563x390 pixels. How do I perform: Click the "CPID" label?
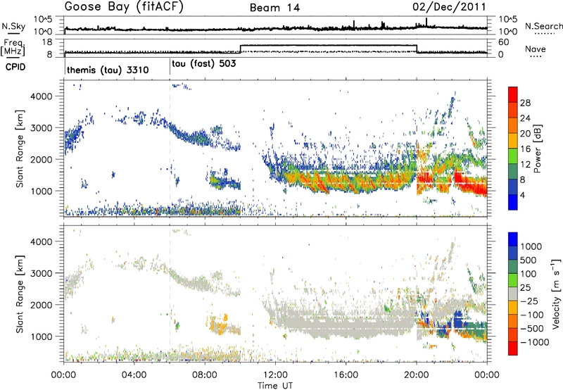(15, 67)
